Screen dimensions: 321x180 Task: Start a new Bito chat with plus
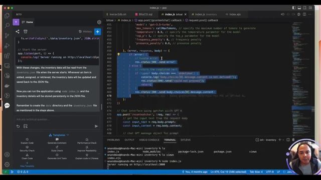pyautogui.click(x=98, y=31)
